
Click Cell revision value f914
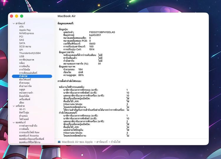point(92,49)
